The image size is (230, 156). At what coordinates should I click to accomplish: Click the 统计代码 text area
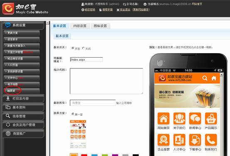click(106, 81)
